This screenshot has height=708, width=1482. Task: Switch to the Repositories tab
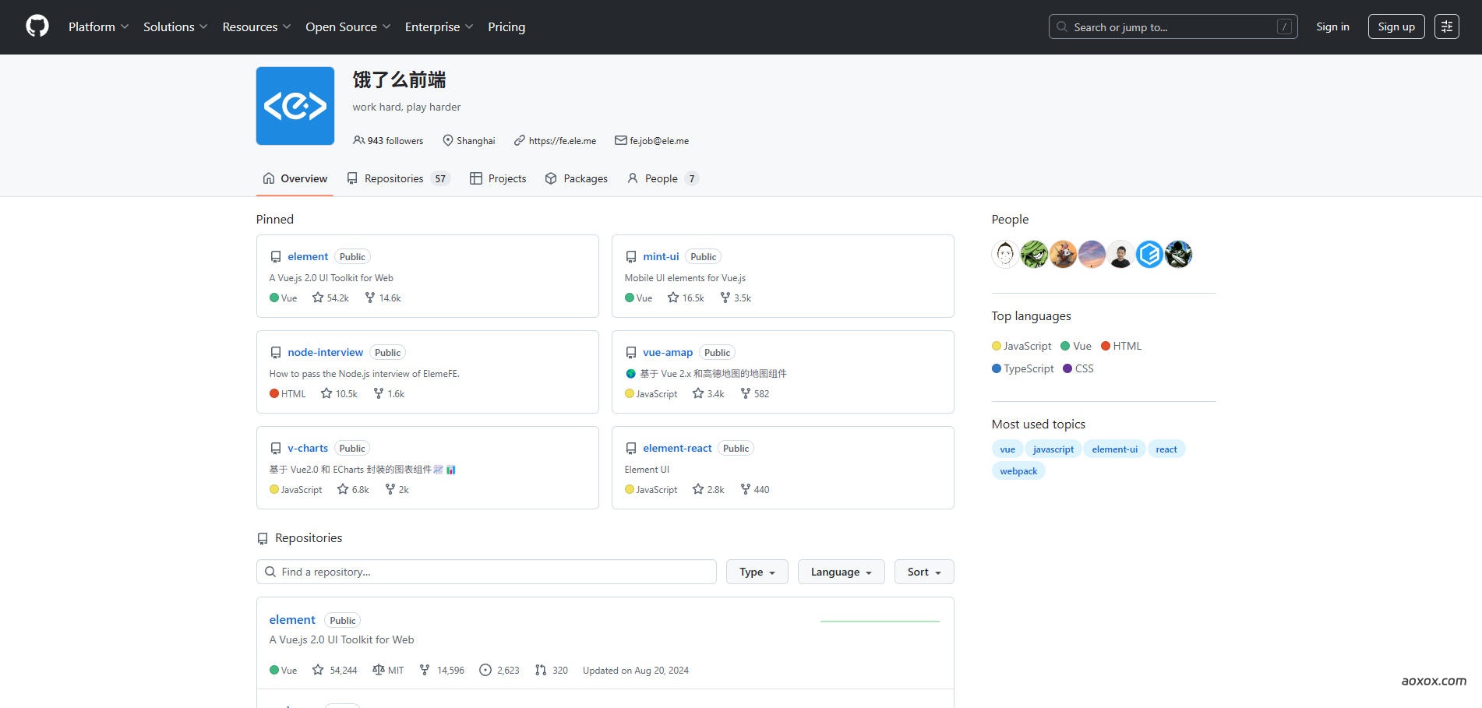point(394,178)
